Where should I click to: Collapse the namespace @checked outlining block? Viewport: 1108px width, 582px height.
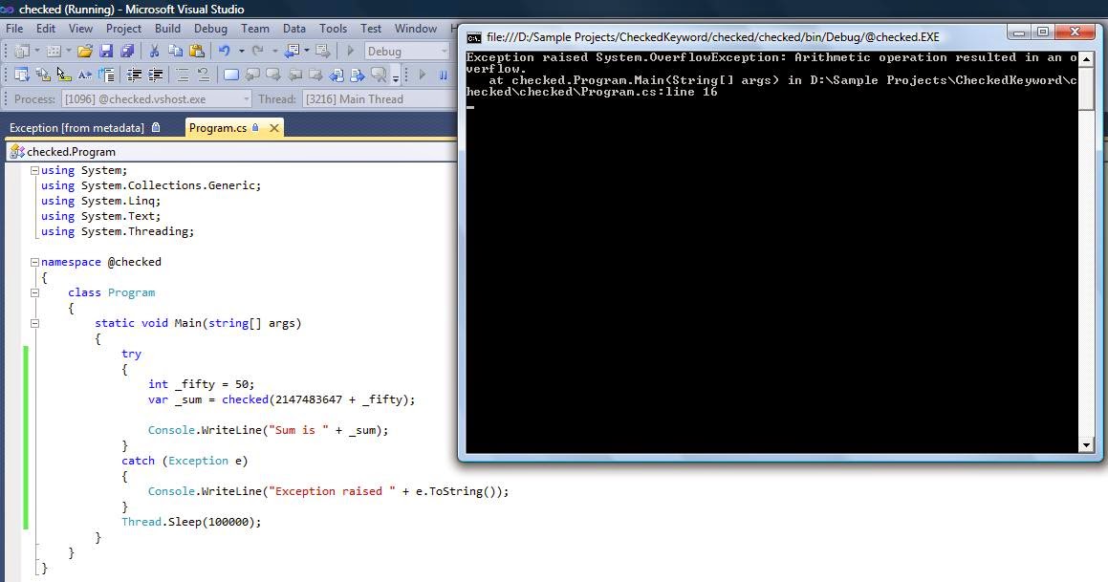pyautogui.click(x=34, y=262)
